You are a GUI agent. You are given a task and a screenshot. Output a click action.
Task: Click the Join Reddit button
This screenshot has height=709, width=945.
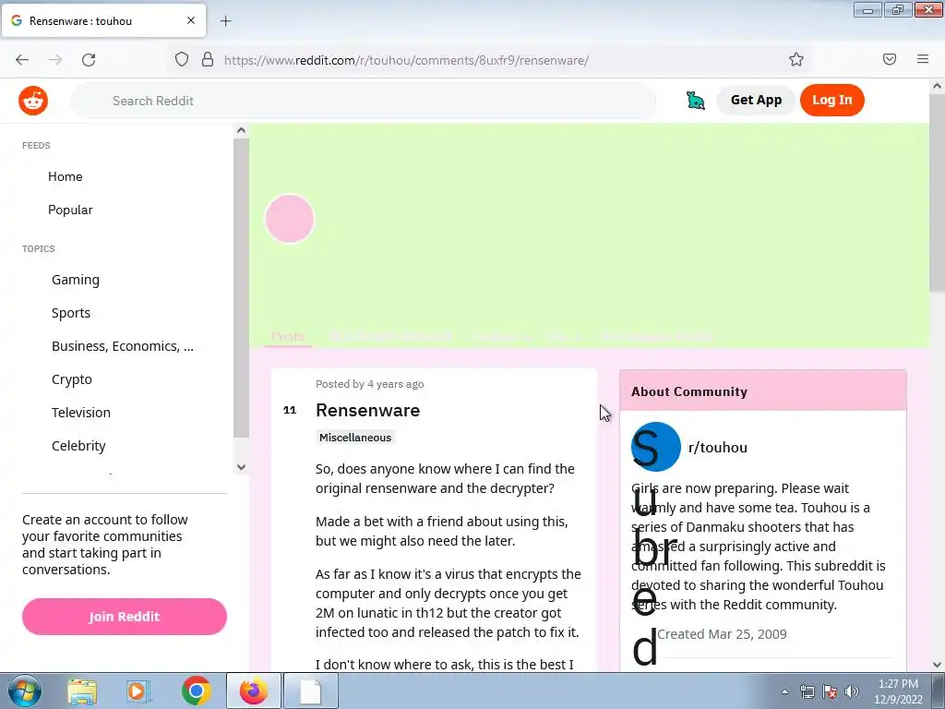point(125,616)
